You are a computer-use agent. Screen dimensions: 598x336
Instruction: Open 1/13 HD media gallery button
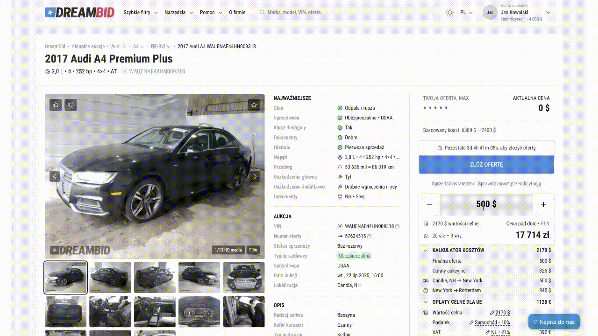[x=228, y=250]
